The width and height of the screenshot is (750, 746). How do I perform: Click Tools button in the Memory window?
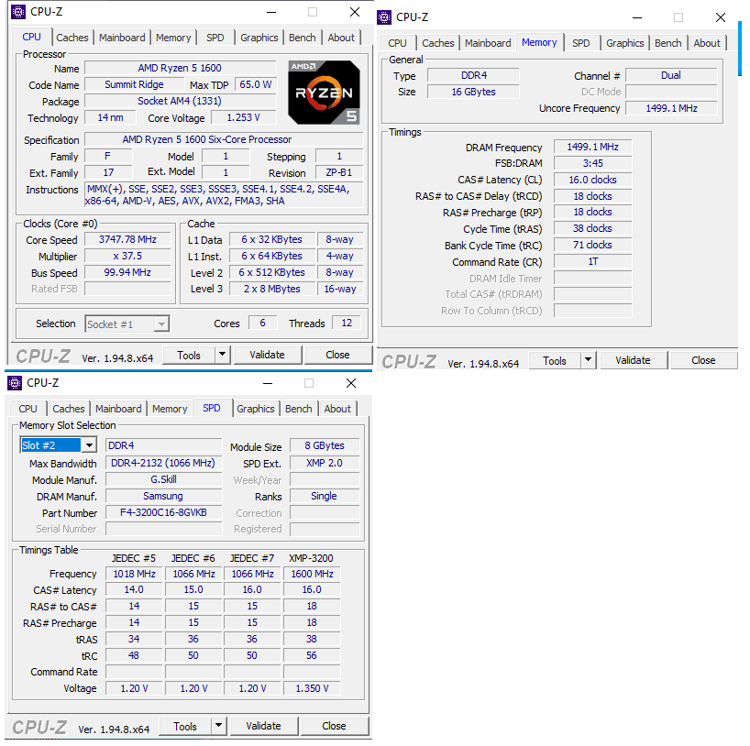click(x=555, y=361)
